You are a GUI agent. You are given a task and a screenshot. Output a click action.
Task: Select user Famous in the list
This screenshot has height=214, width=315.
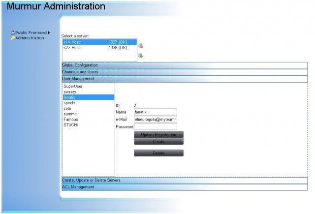[89, 119]
